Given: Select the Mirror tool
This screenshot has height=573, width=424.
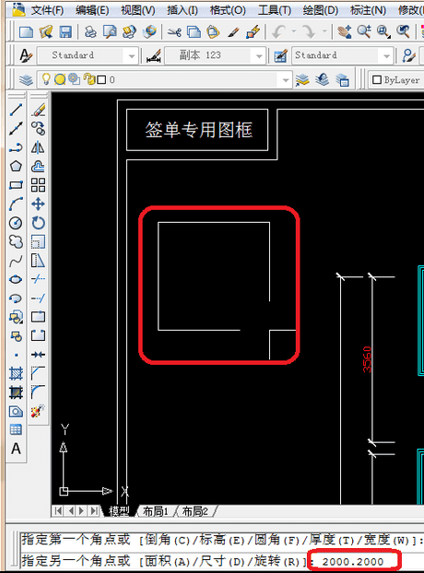Looking at the screenshot, I should pos(38,147).
